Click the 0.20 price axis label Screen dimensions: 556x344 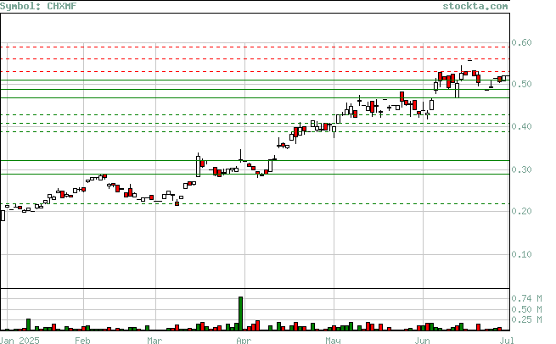(x=521, y=211)
